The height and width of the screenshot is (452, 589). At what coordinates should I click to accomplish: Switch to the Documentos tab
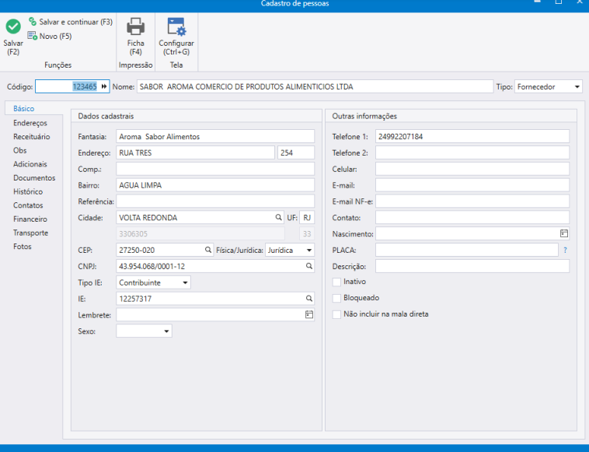pos(34,178)
